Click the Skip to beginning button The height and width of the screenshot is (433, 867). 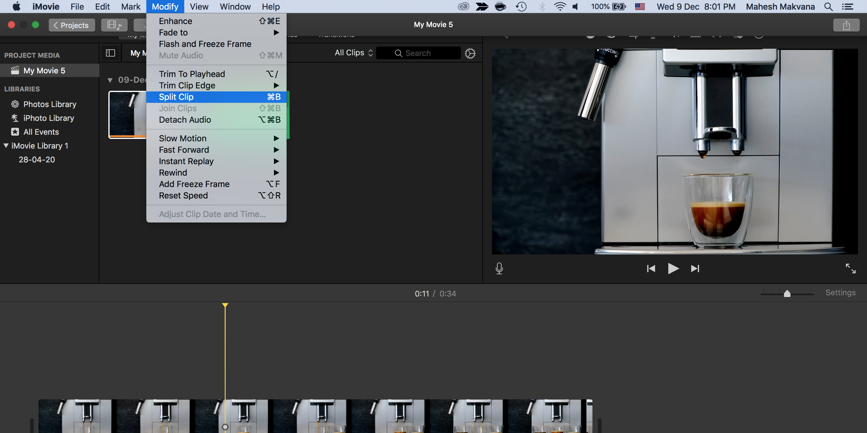651,269
